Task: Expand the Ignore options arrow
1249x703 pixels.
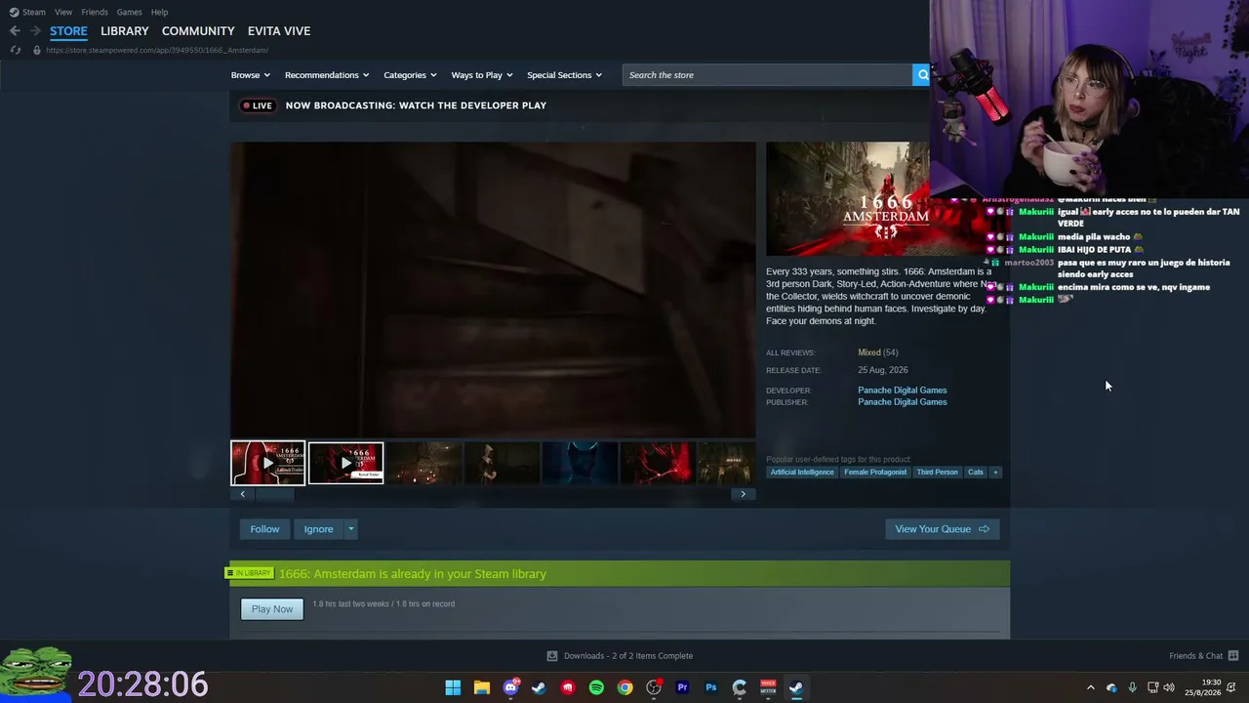Action: [x=351, y=529]
